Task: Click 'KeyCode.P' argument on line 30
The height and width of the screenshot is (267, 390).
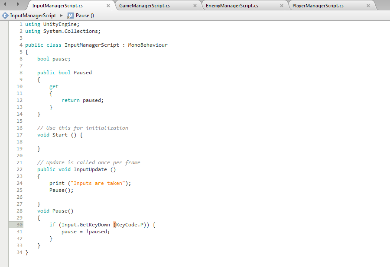Action: pos(130,225)
